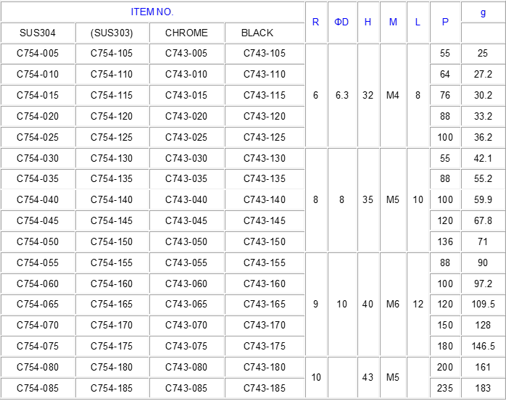Screen dimensions: 506x401
Task: Click the g weight column header
Action: click(x=483, y=12)
